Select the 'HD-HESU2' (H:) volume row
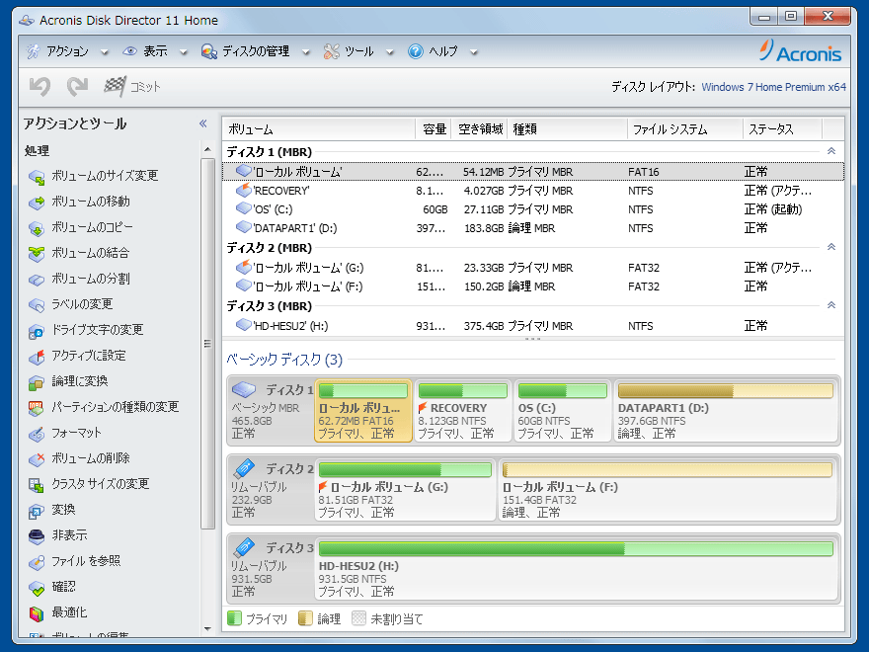This screenshot has width=869, height=652. point(533,326)
